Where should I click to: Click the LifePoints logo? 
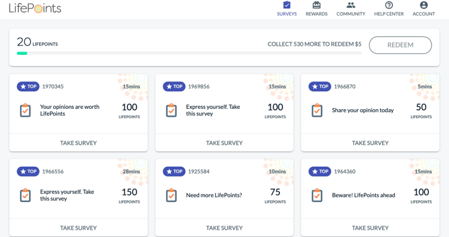tap(35, 8)
